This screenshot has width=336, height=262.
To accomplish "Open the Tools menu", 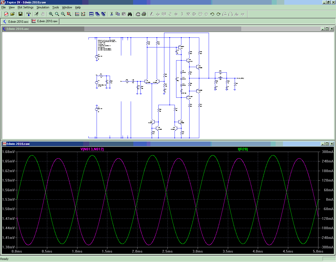I will coord(55,7).
